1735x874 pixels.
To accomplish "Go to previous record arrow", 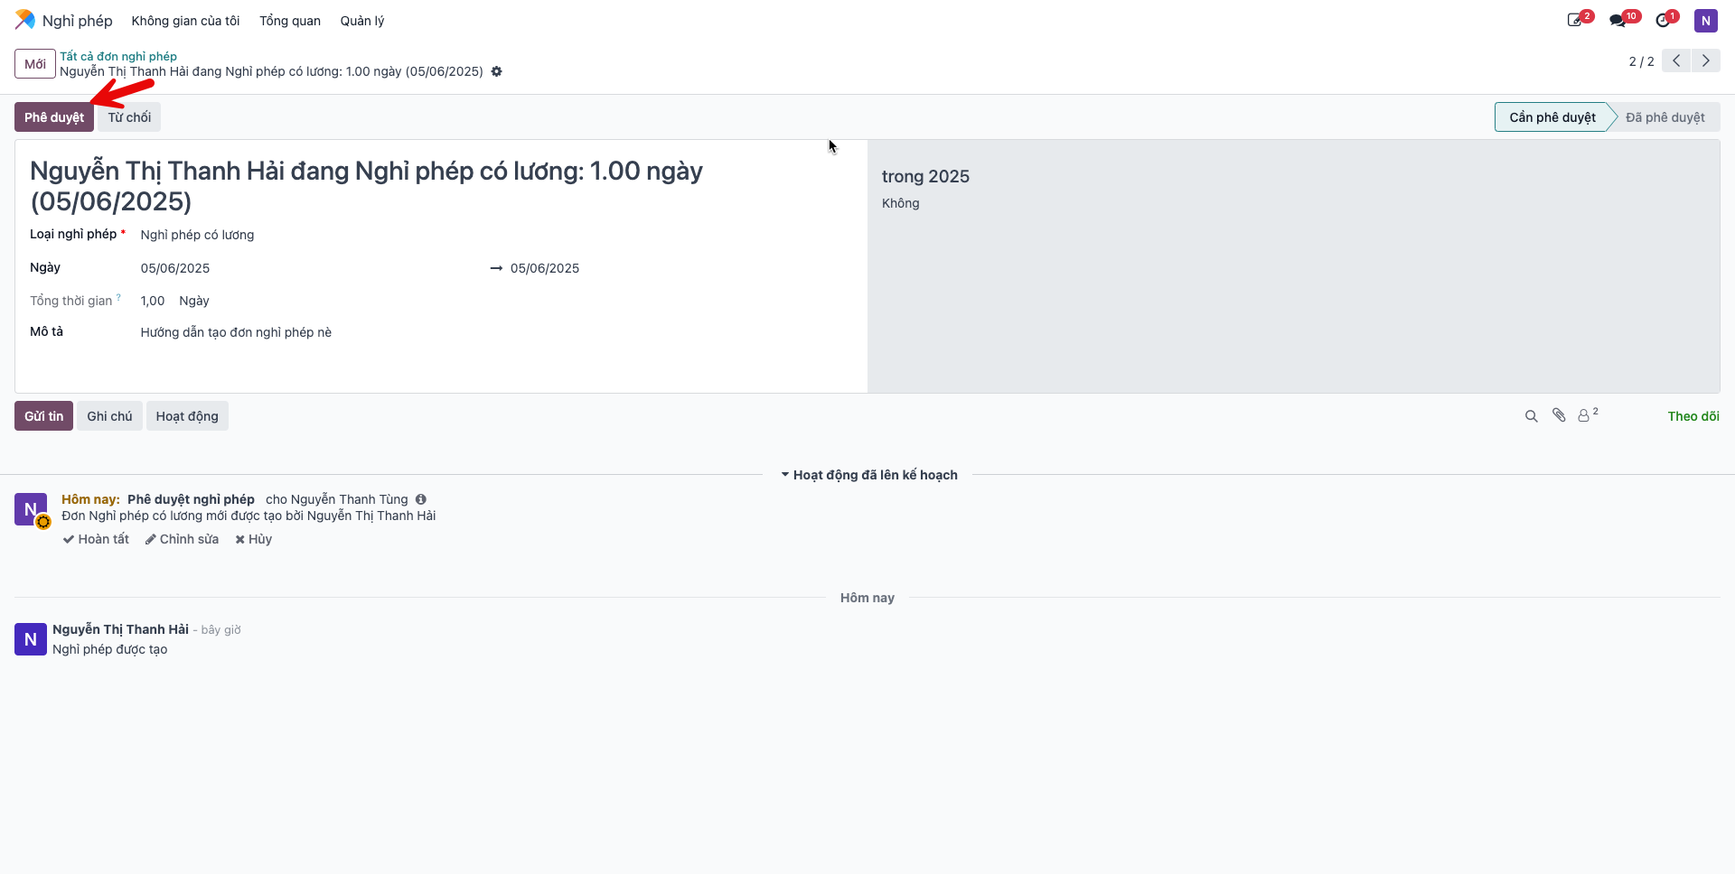I will (1676, 60).
